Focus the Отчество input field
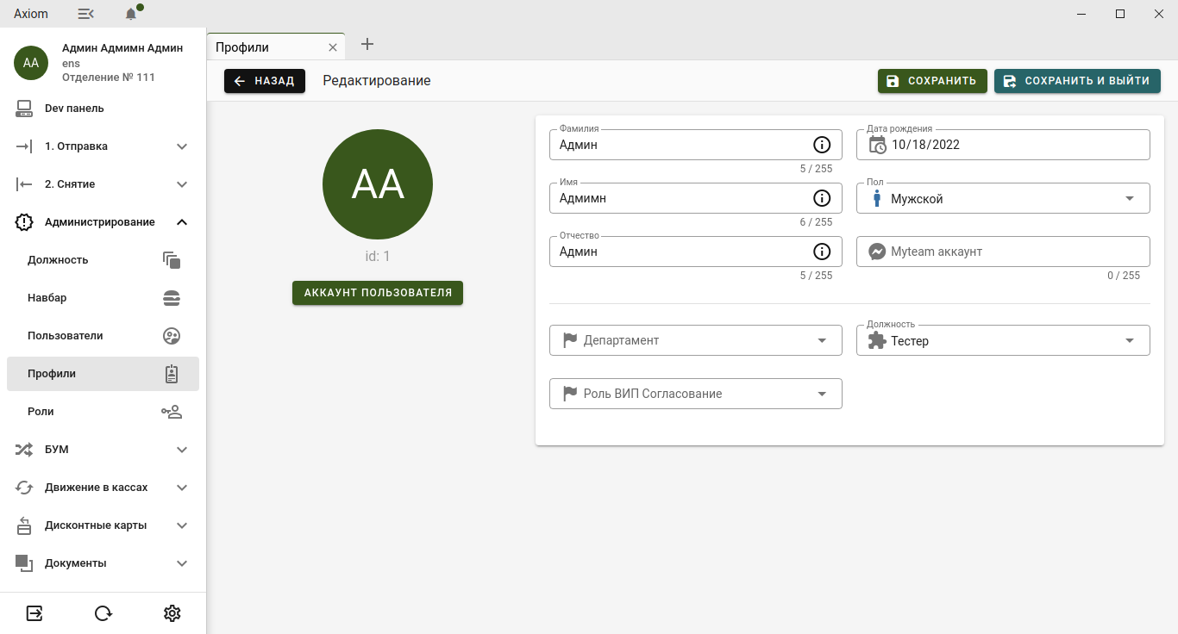The image size is (1178, 634). click(696, 252)
